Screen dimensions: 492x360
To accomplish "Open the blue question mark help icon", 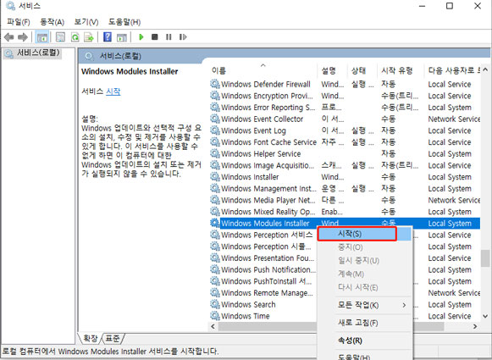I will click(108, 37).
